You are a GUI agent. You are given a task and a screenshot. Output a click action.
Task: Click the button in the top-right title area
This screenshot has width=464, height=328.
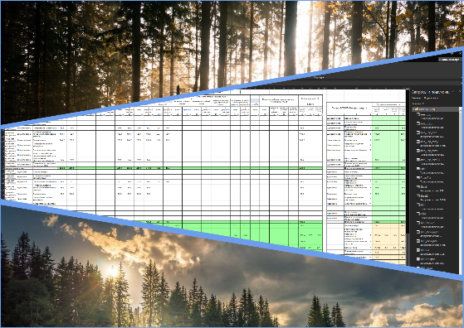[x=450, y=60]
